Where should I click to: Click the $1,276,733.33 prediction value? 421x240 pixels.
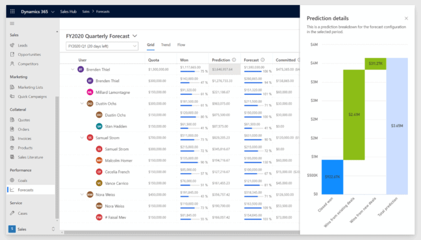click(223, 81)
